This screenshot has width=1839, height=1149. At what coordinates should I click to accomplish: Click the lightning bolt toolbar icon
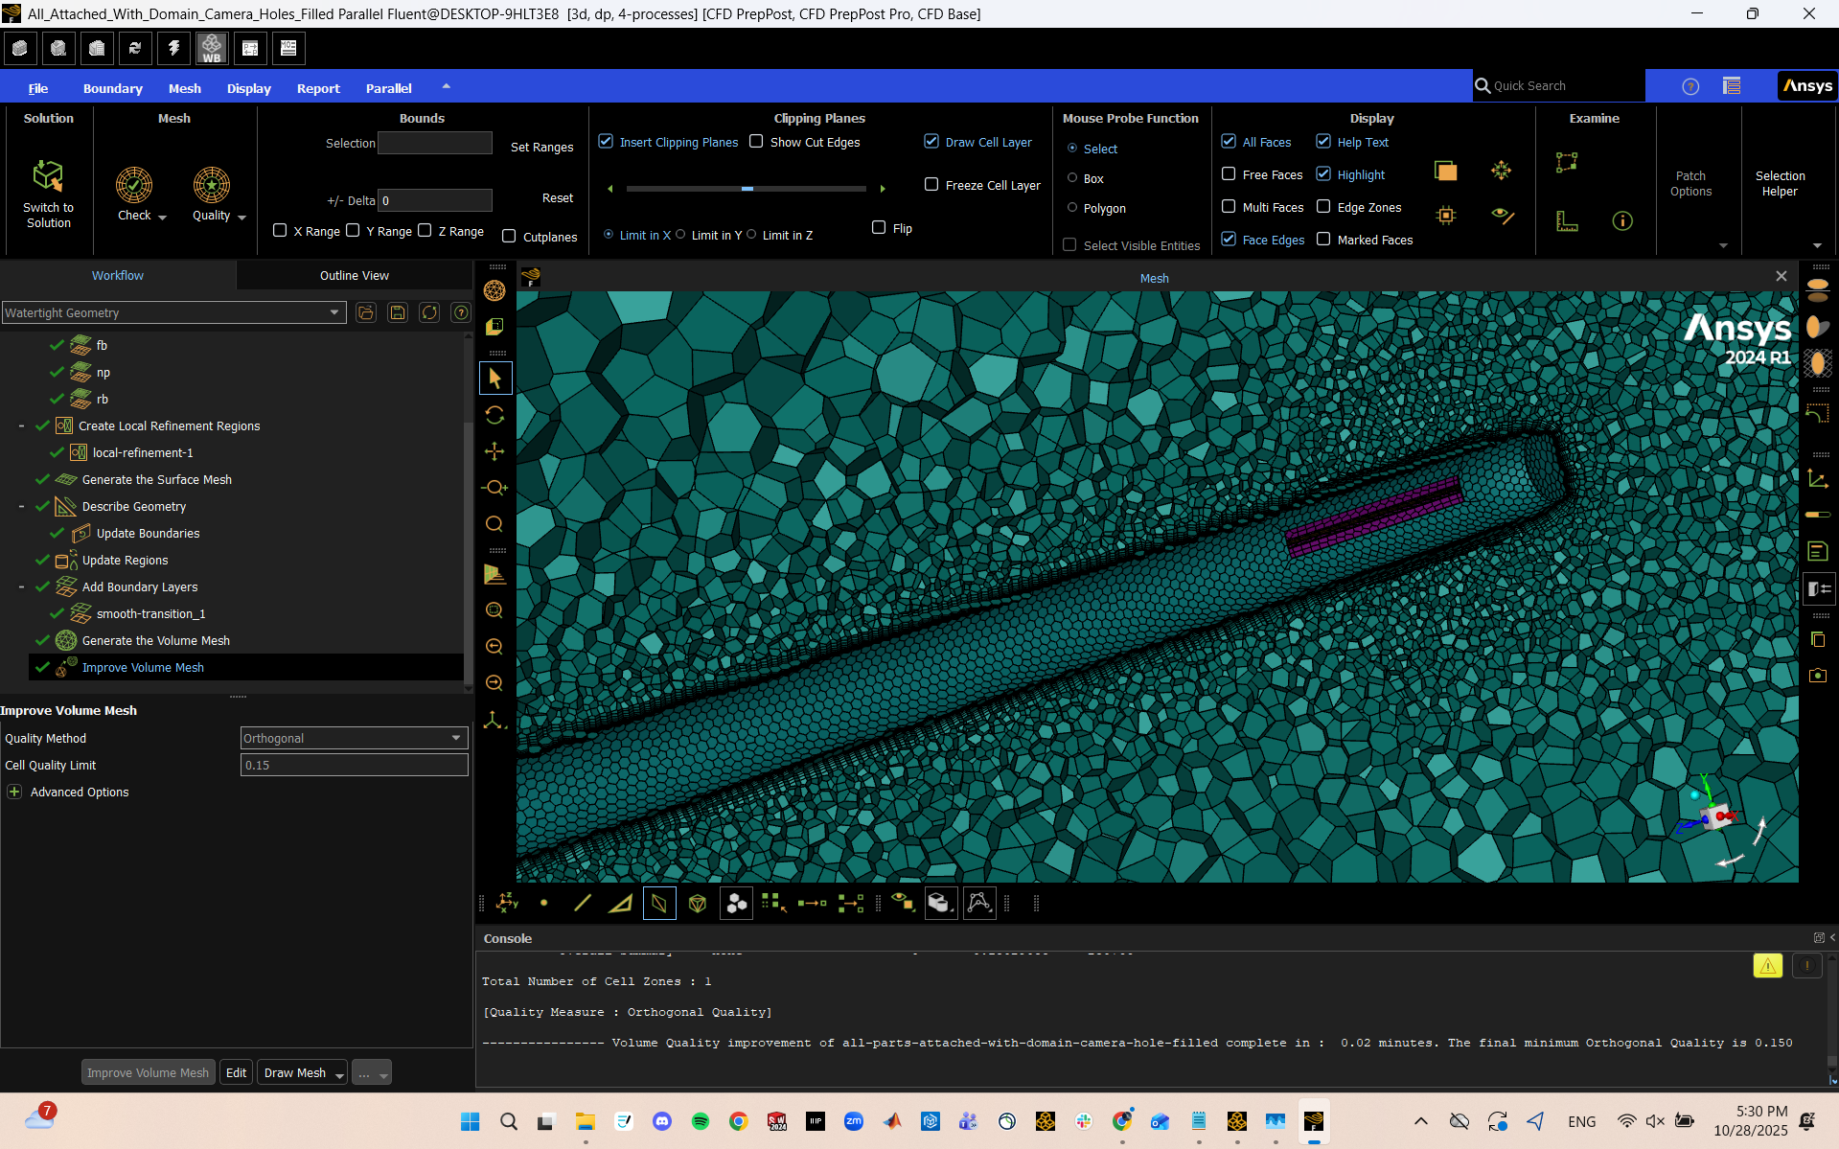(x=173, y=48)
